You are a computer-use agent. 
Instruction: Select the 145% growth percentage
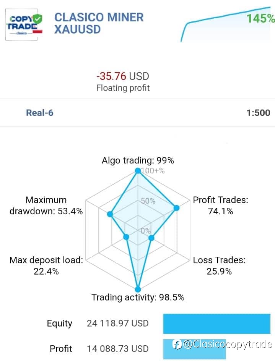[260, 18]
